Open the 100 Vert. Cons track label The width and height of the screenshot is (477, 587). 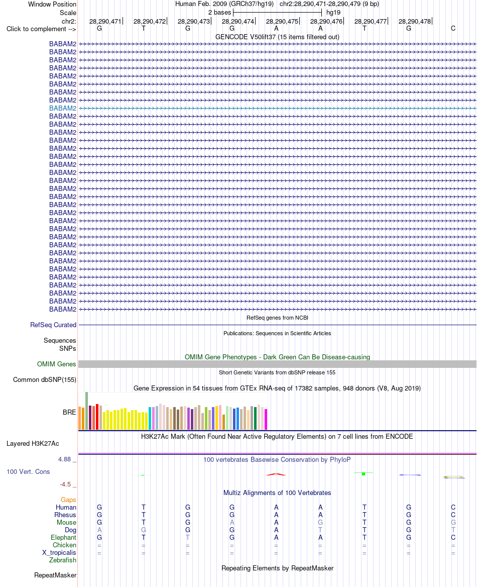[28, 472]
